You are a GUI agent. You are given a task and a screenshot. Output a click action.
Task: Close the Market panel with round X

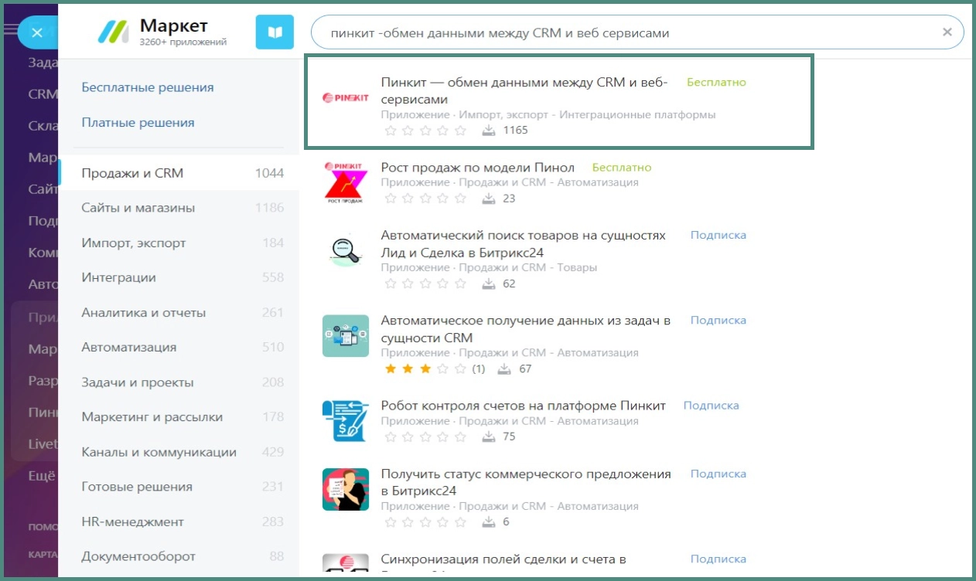tap(36, 32)
